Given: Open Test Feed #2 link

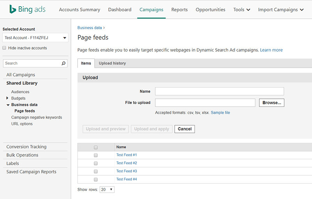Looking at the screenshot, I should (126, 163).
